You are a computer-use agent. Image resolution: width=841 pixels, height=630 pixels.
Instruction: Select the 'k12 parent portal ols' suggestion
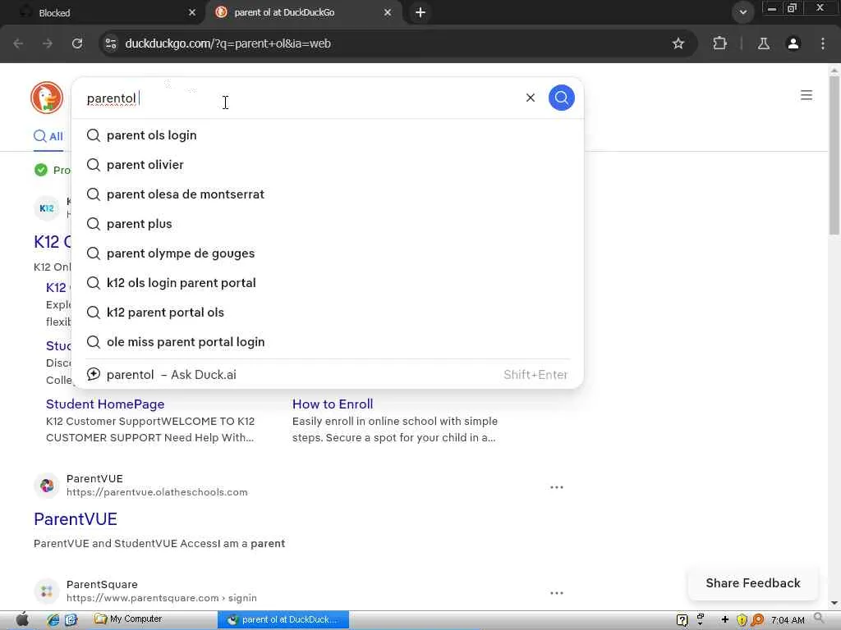pos(327,312)
